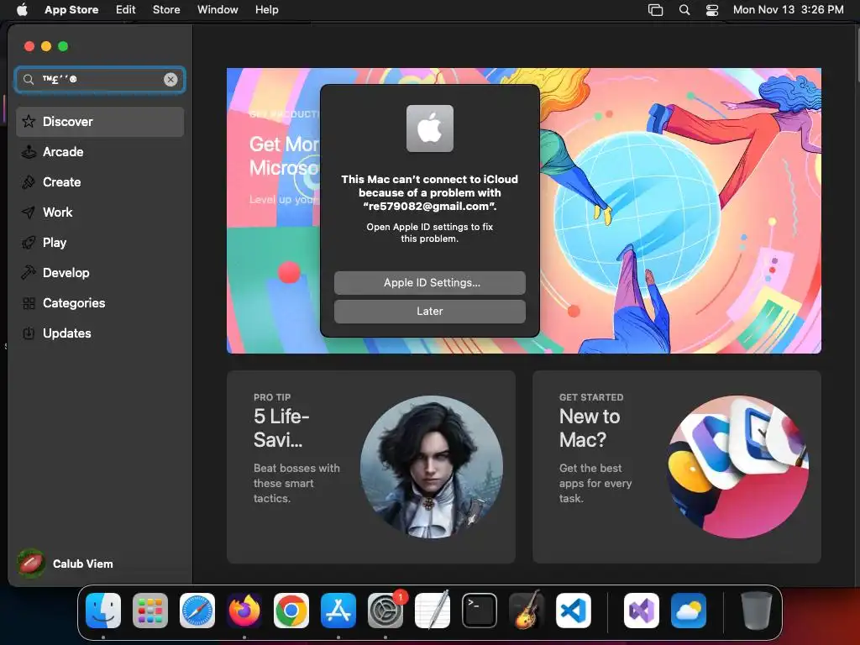Open Trash from the Dock
Screen dimensions: 860x645
click(757, 610)
